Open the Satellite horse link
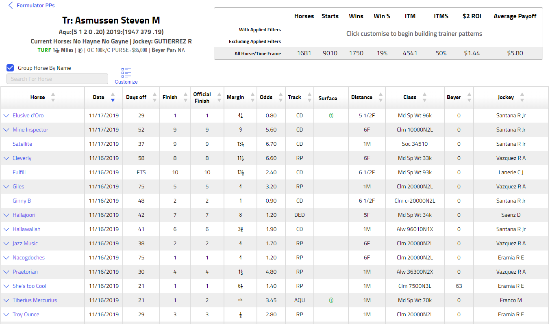550x324 pixels. coord(22,144)
